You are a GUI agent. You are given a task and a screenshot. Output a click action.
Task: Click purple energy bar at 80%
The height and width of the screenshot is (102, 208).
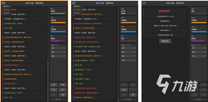click(199, 41)
